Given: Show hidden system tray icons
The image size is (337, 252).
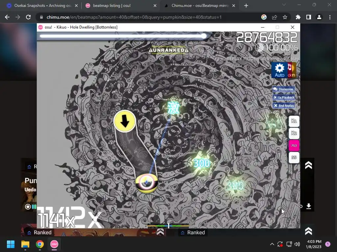Looking at the screenshot, I should [x=272, y=244].
